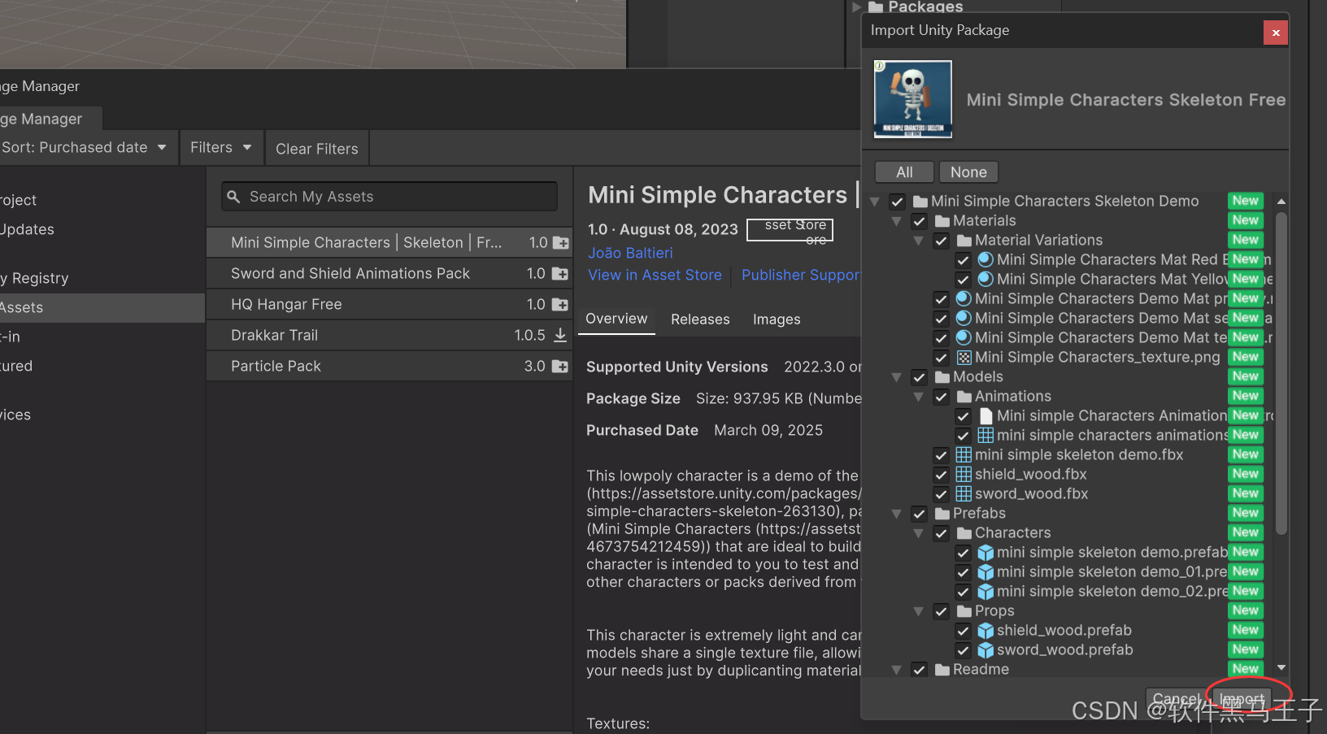The height and width of the screenshot is (734, 1327).
Task: Collapse the Material Variations folder arrow
Action: (919, 240)
